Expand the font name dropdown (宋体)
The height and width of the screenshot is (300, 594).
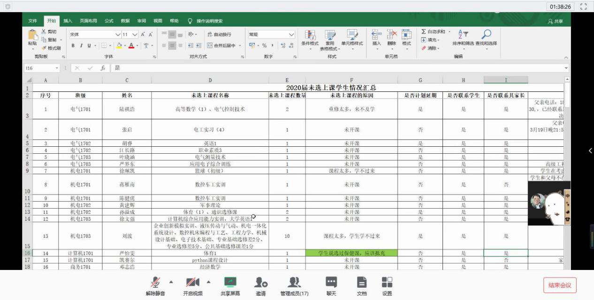(x=118, y=35)
